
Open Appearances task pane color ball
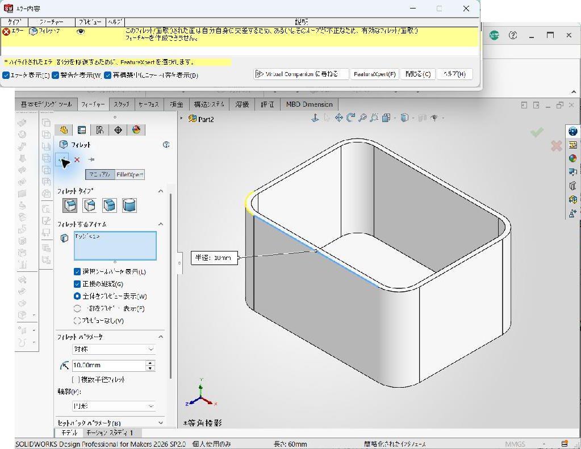pyautogui.click(x=573, y=158)
